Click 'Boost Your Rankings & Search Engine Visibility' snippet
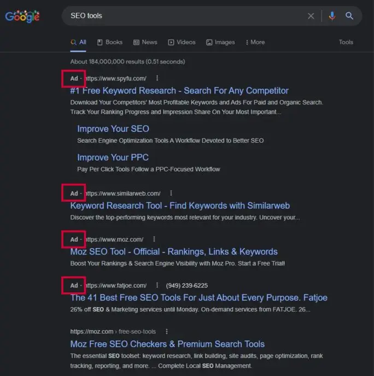 pos(178,263)
